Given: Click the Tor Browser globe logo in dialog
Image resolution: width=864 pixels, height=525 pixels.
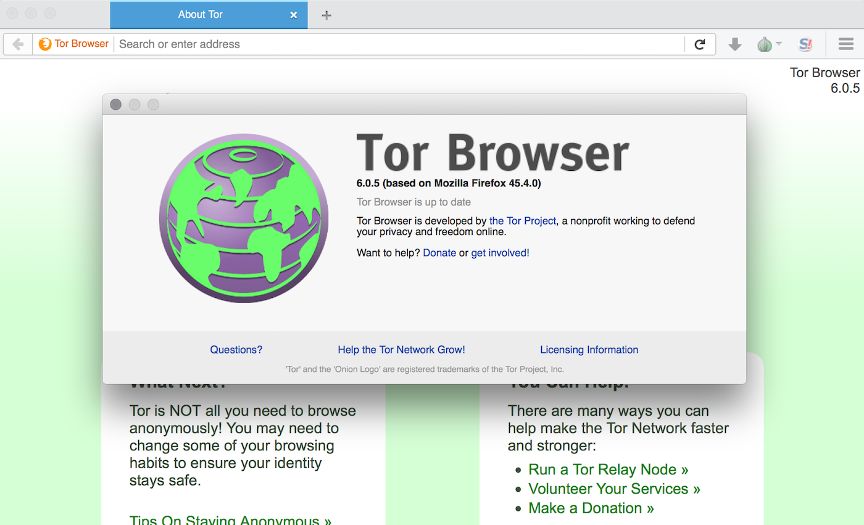Looking at the screenshot, I should (x=244, y=218).
